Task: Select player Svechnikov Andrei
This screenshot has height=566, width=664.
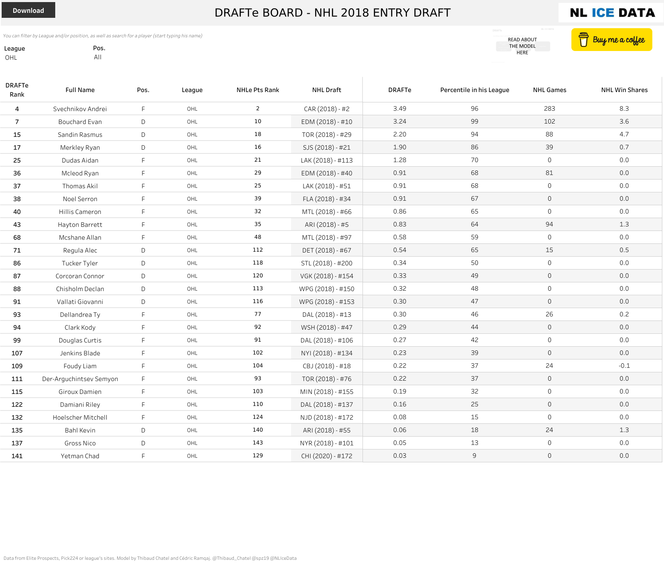Action: click(80, 109)
